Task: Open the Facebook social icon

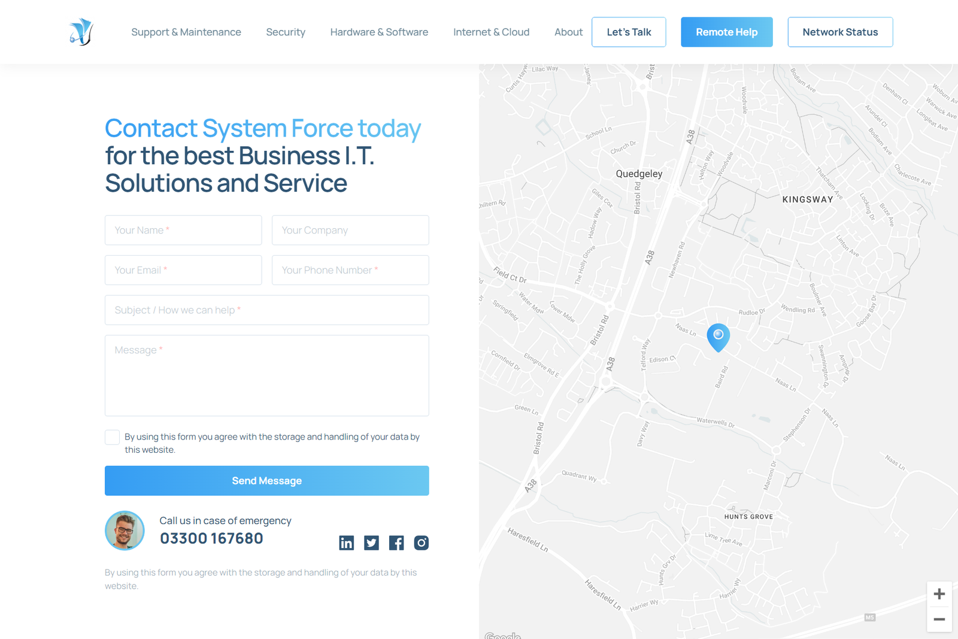Action: (396, 543)
